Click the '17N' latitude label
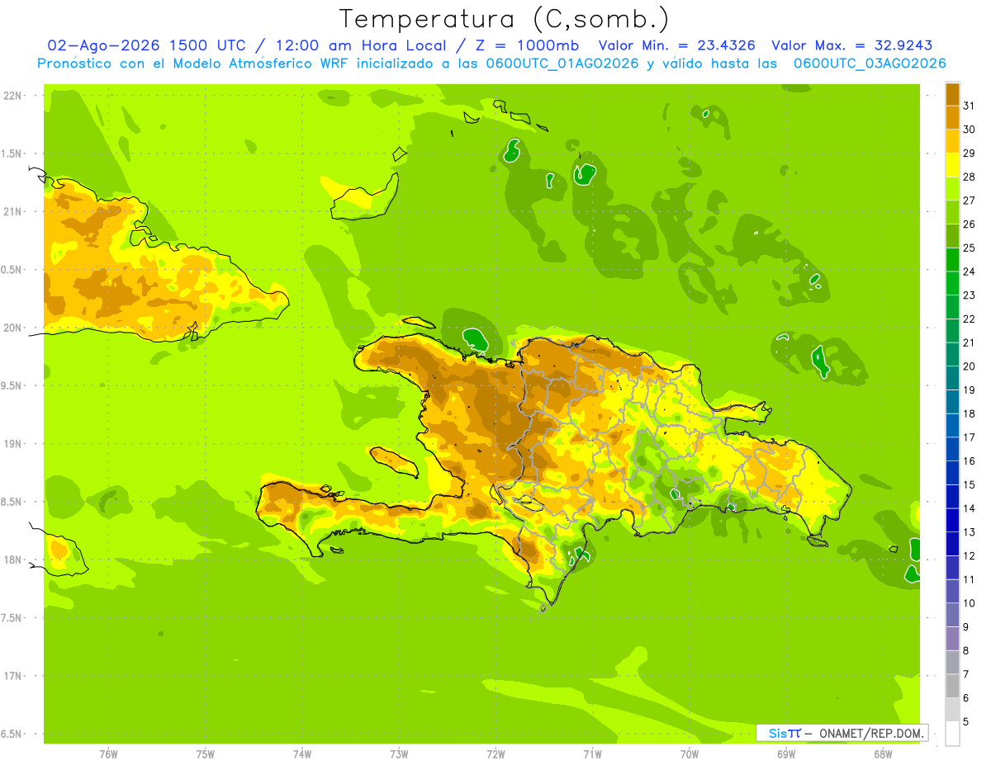The width and height of the screenshot is (991, 765). point(13,677)
